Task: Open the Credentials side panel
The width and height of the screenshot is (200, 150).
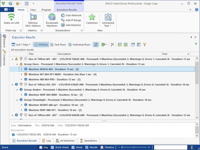Action: pyautogui.click(x=4, y=58)
